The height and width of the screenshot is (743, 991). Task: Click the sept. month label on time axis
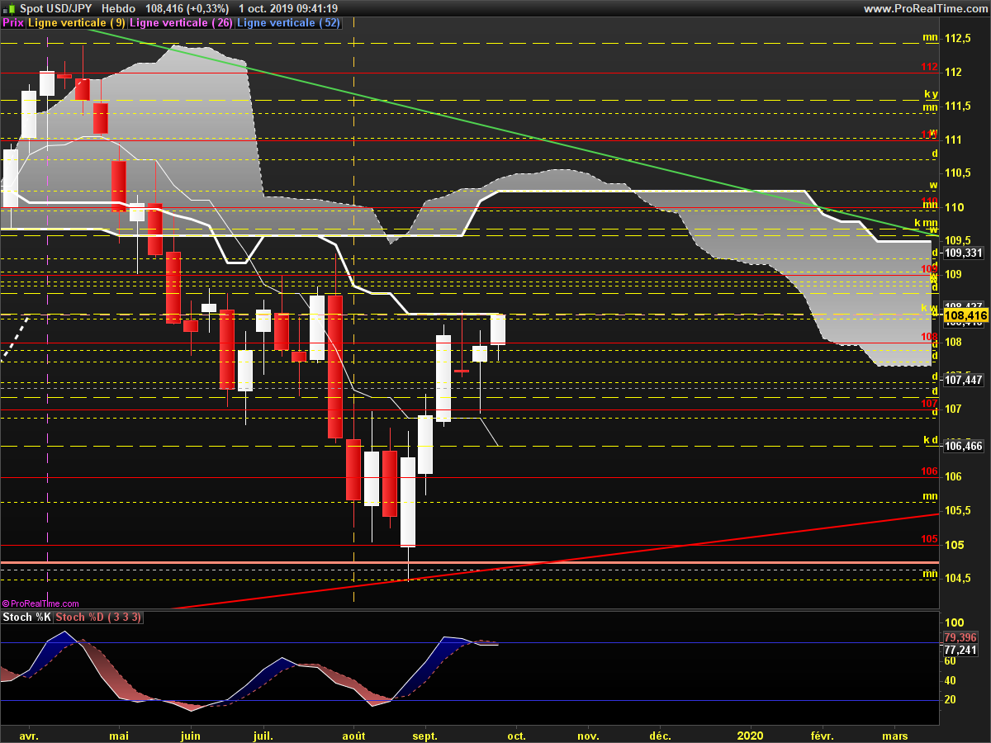tap(425, 735)
